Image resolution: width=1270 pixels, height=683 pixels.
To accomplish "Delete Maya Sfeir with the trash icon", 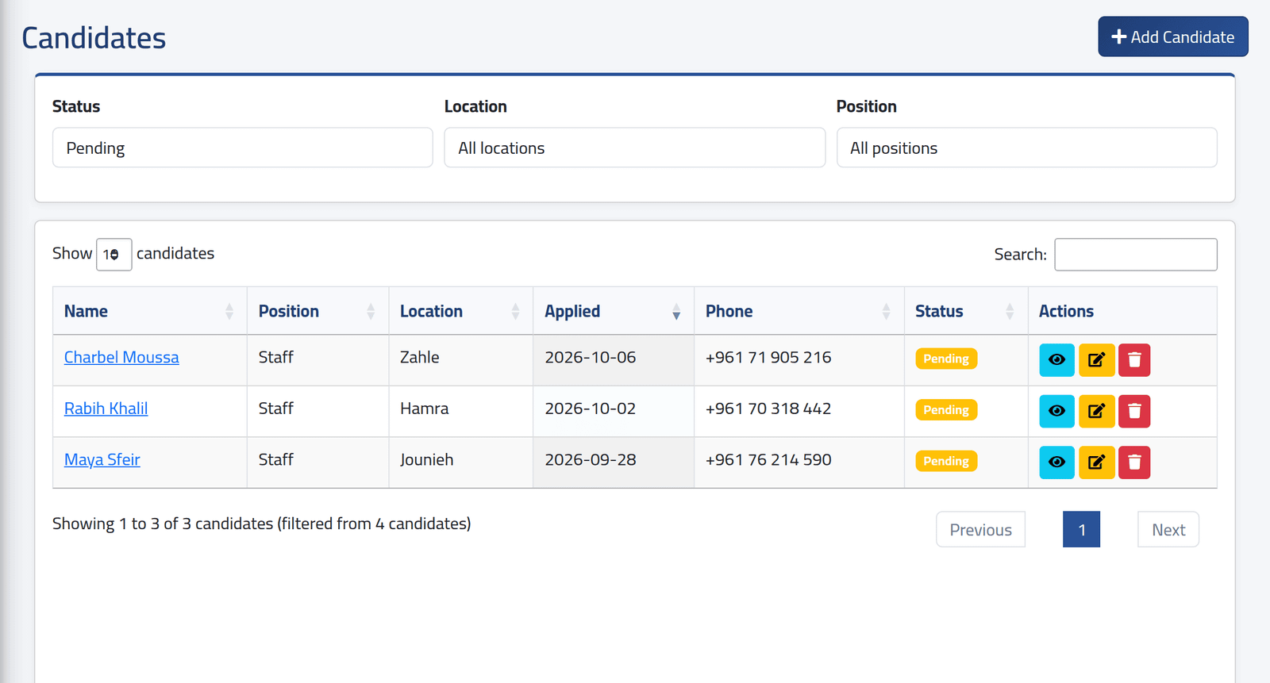I will click(x=1134, y=462).
